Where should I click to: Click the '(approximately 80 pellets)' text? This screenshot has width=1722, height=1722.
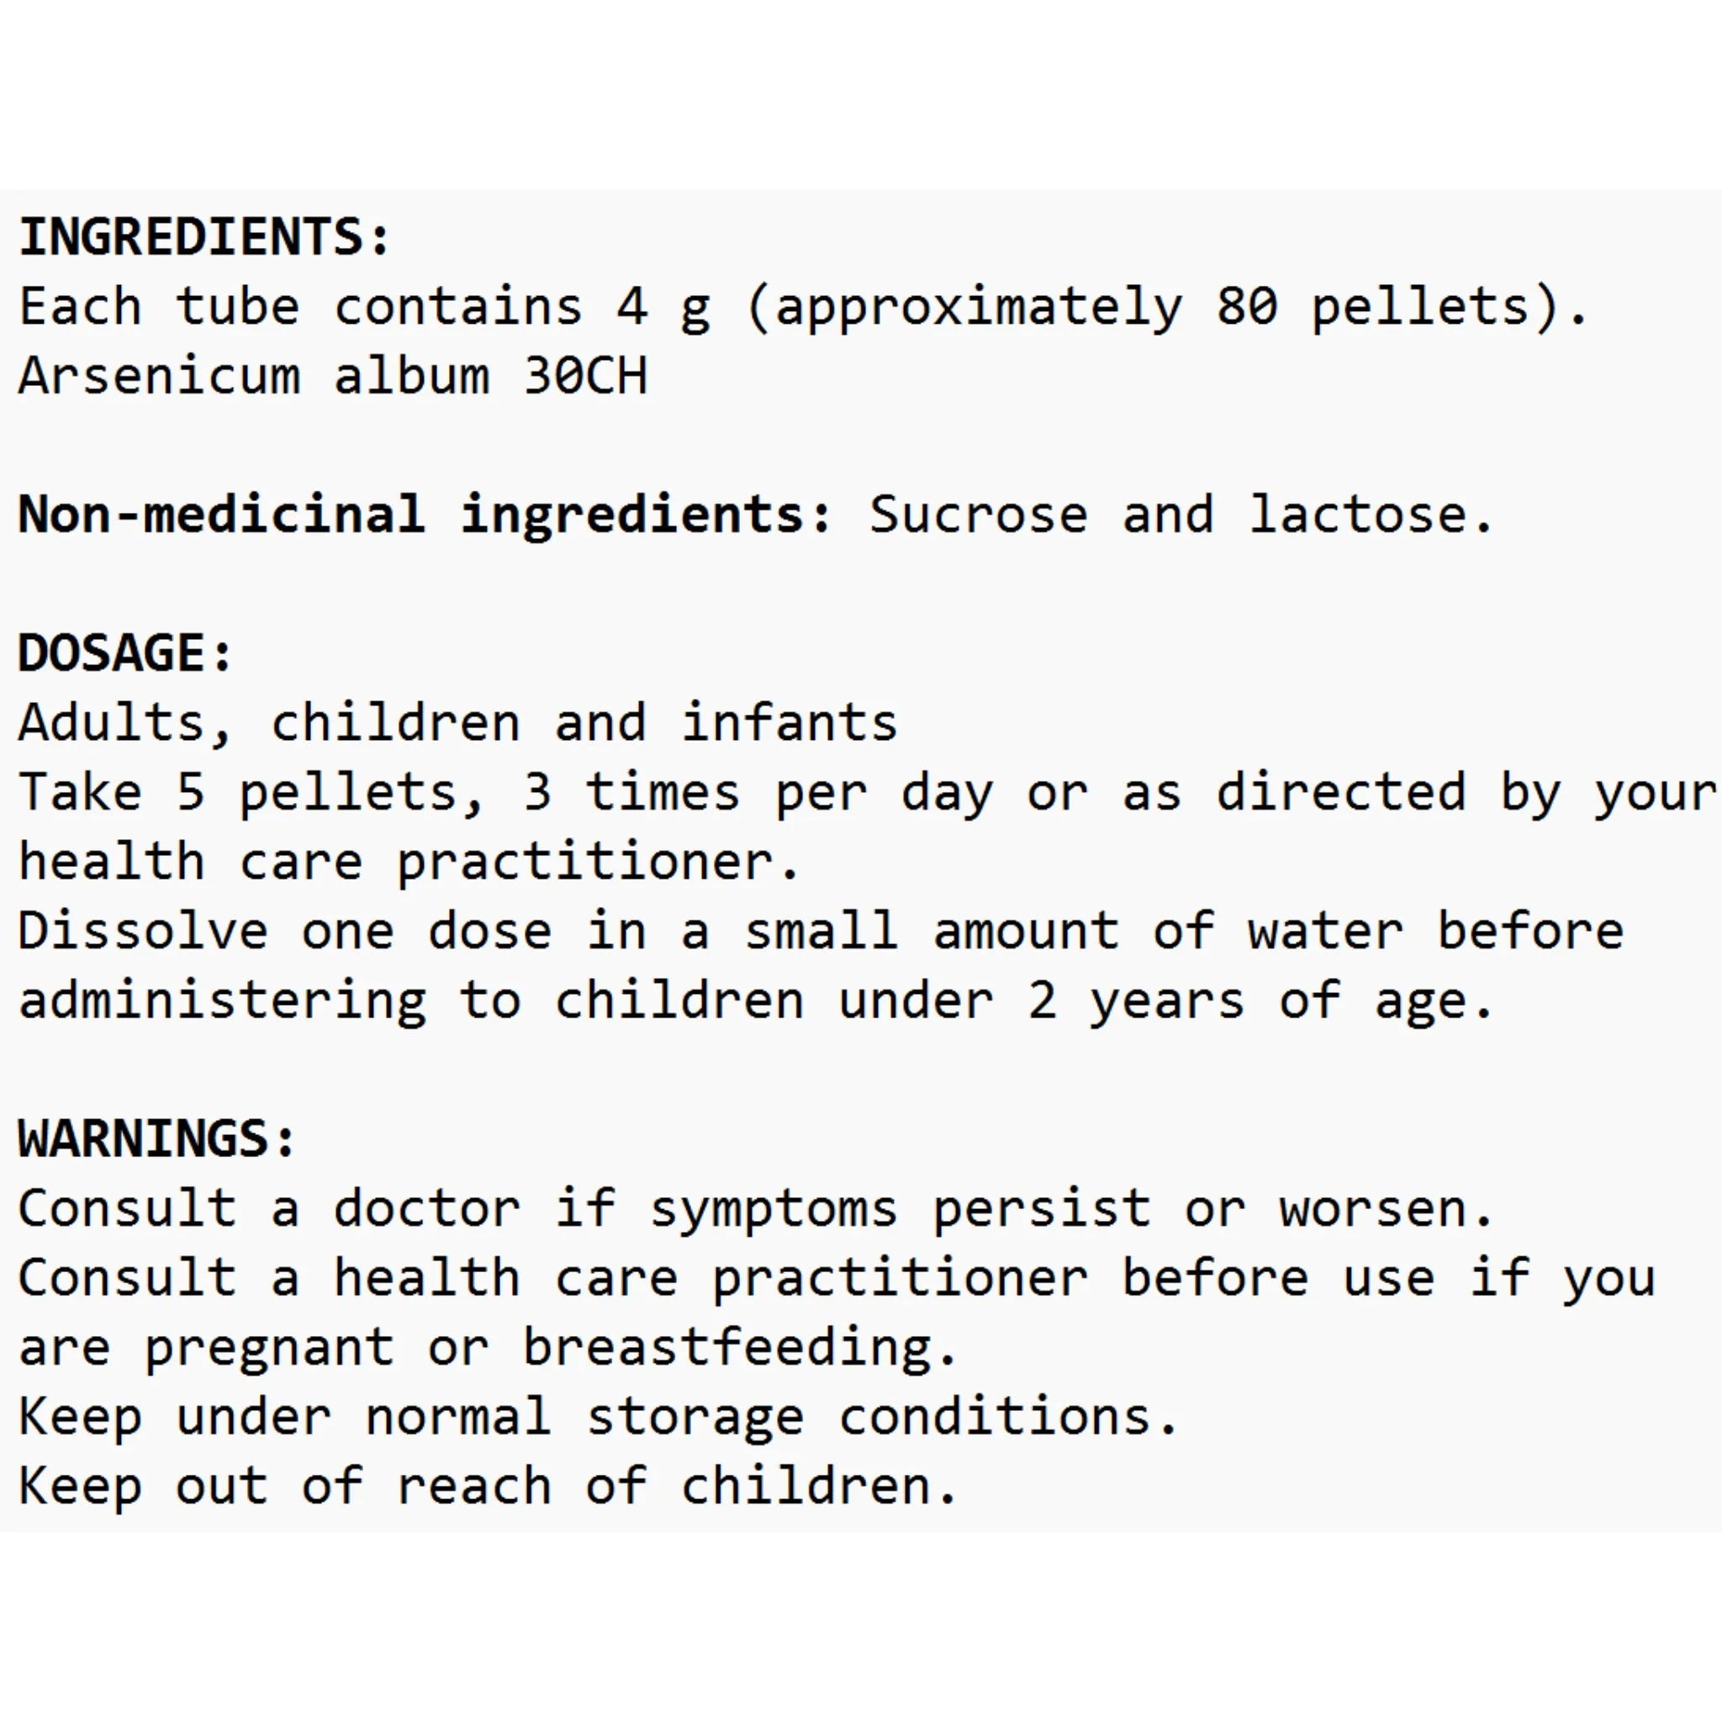(x=1152, y=308)
